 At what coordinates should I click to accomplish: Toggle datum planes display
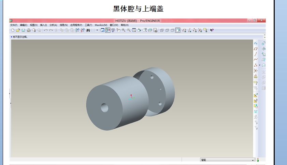184,30
